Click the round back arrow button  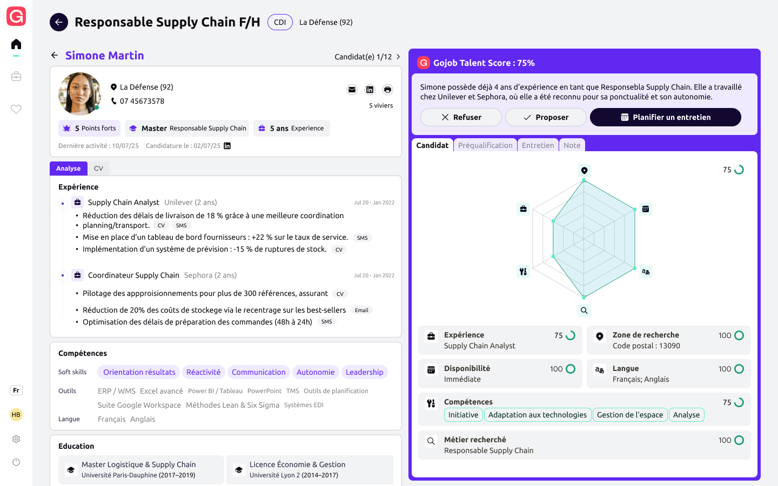[x=59, y=22]
